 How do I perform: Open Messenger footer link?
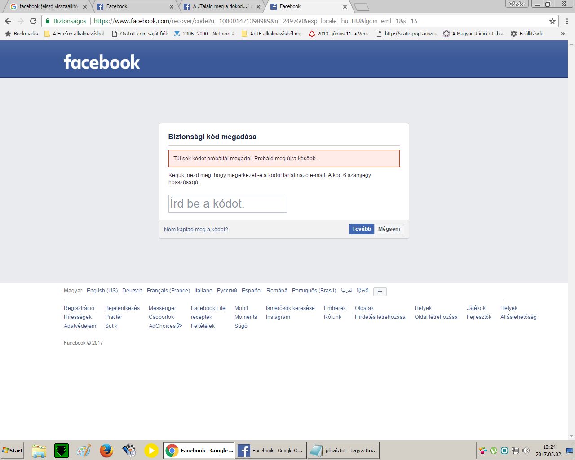(162, 308)
